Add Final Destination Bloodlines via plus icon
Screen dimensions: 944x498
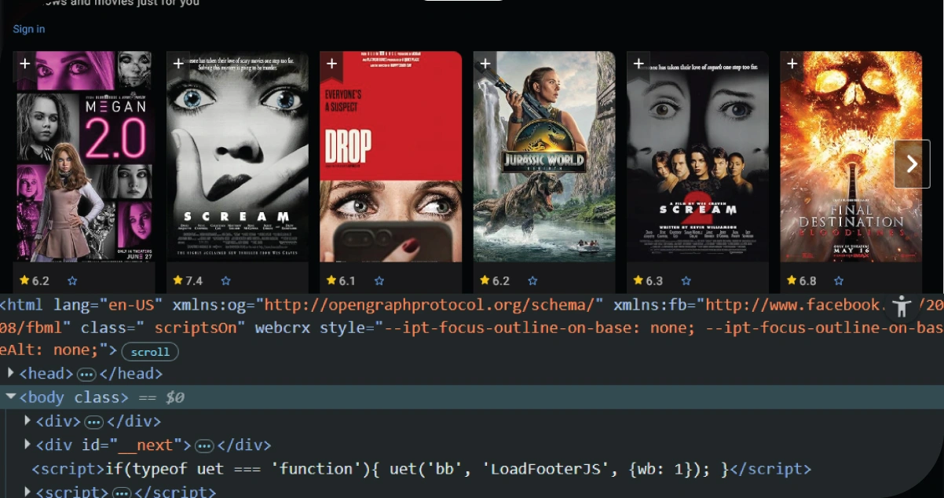tap(792, 64)
